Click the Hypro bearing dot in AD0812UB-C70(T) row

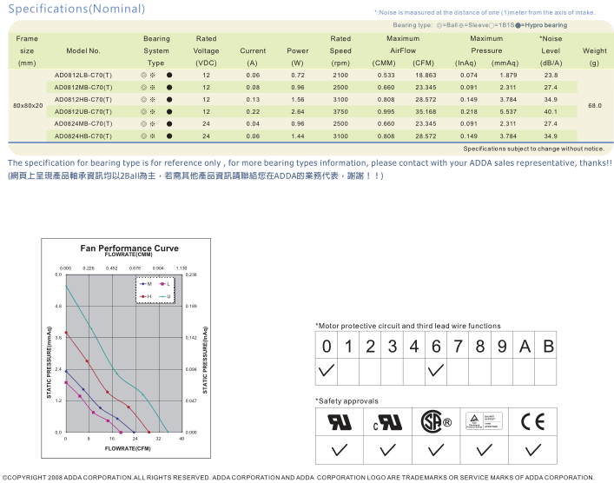pos(169,112)
